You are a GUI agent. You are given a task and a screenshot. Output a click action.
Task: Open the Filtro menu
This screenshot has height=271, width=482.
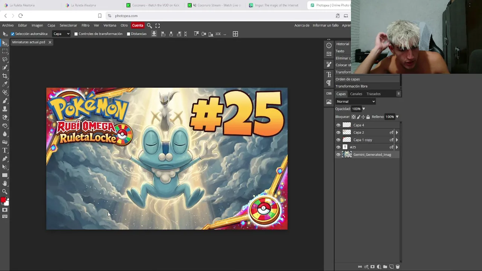pyautogui.click(x=85, y=25)
